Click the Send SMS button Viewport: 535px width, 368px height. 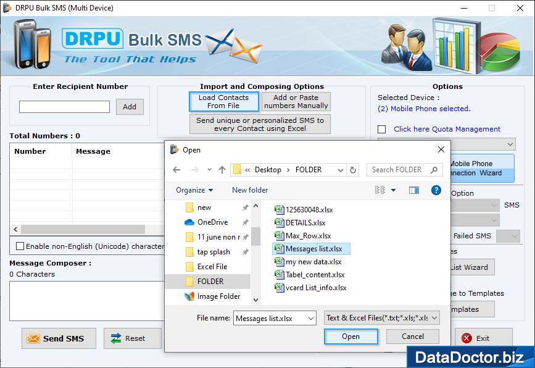(x=59, y=338)
